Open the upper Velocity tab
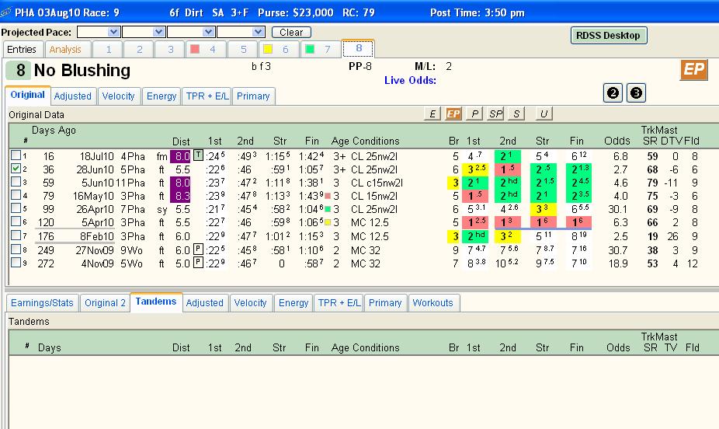This screenshot has height=429, width=719. click(118, 96)
